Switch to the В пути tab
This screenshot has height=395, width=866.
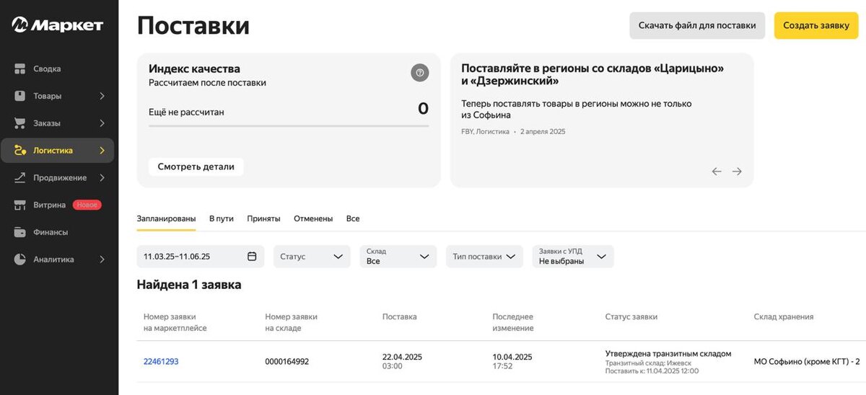[221, 218]
